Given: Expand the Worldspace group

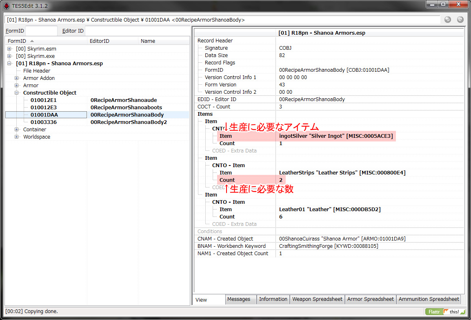Looking at the screenshot, I should [17, 137].
